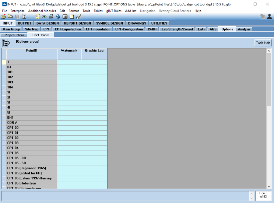Click the scroll document toolbar icon
This screenshot has width=274, height=203.
coord(37,17)
